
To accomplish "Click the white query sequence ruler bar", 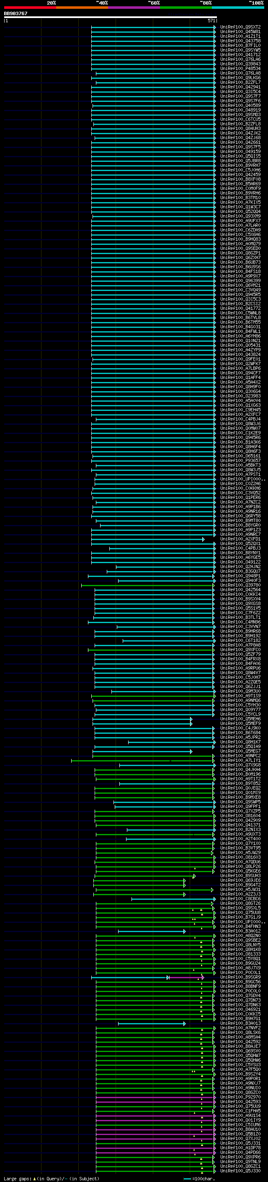I will point(111,17).
